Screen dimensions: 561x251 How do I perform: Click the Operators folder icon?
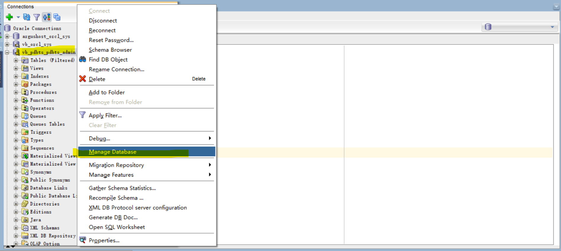[x=25, y=108]
